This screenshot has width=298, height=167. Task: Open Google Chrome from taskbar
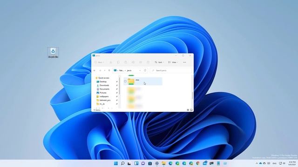click(x=198, y=163)
